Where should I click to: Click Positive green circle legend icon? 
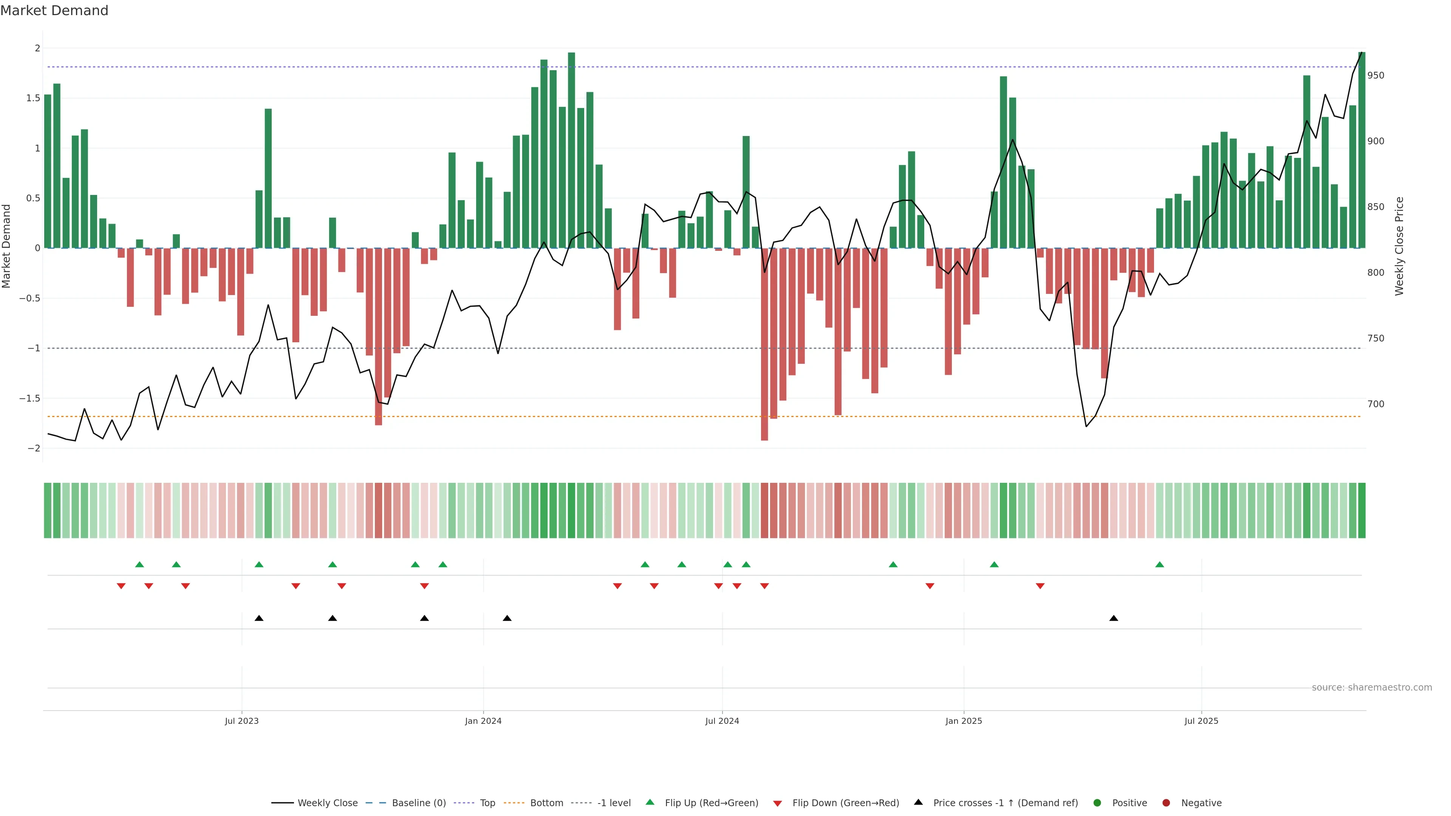1097,802
